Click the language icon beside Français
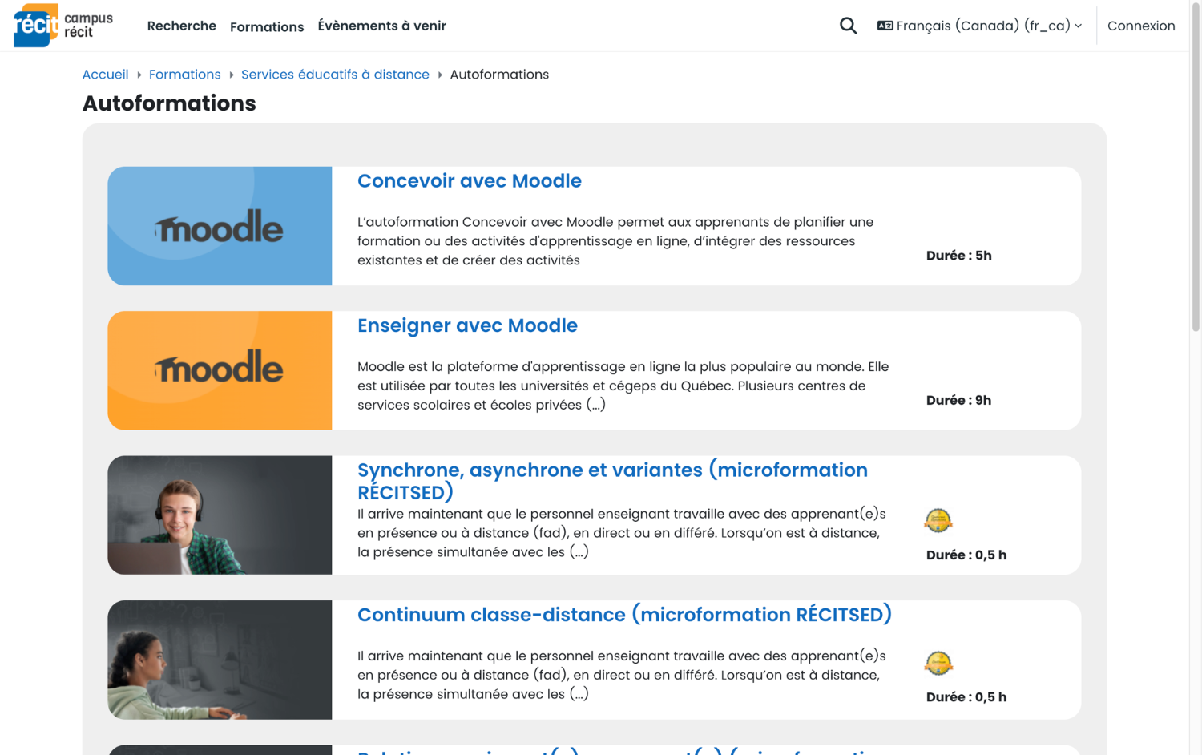Image resolution: width=1202 pixels, height=755 pixels. (x=885, y=26)
